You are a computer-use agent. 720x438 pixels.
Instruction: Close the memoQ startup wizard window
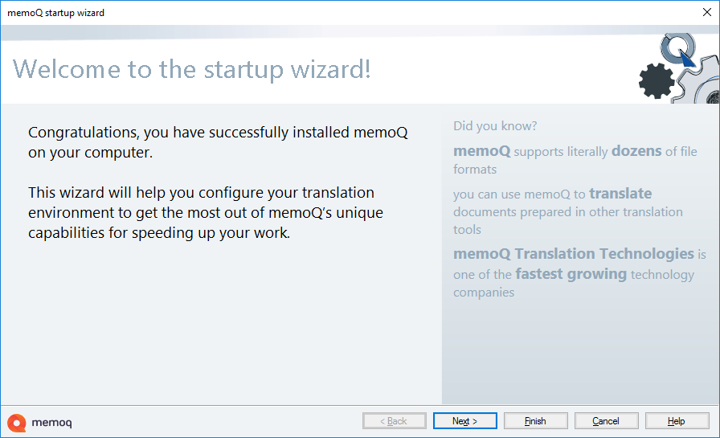click(706, 13)
